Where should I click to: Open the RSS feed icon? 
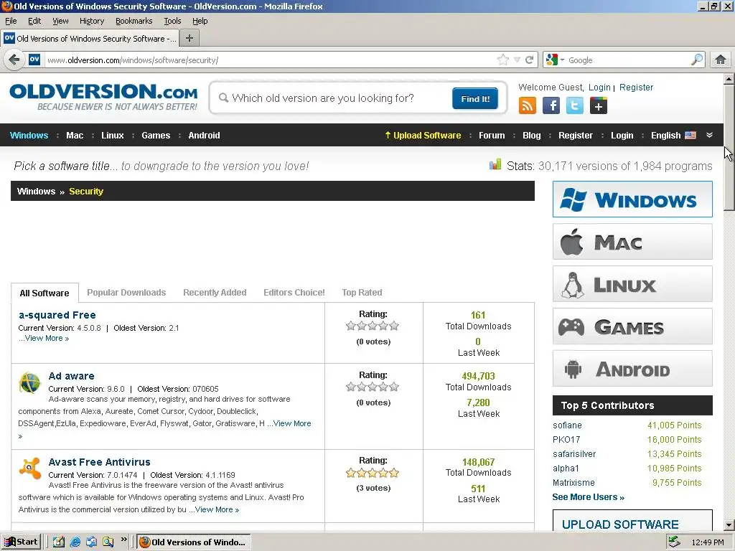[x=528, y=105]
